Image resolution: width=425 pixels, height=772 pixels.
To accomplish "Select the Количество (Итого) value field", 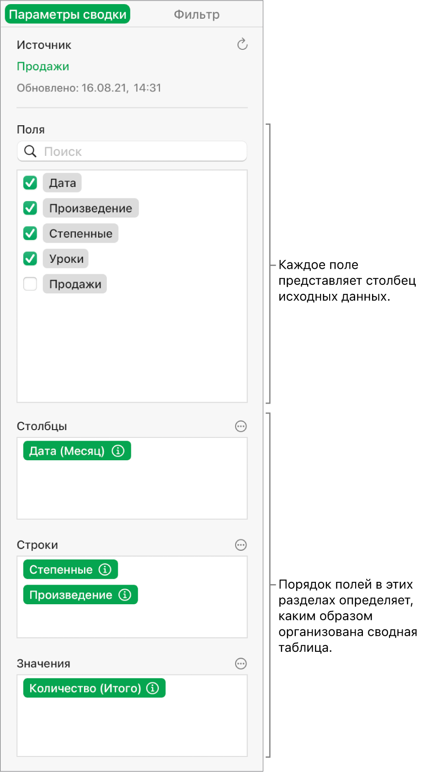I will [94, 688].
